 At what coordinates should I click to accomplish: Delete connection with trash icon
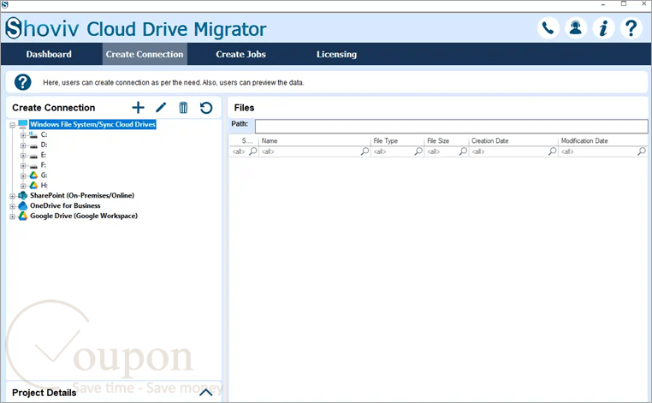183,108
